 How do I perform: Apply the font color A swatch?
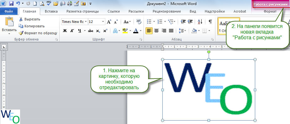pos(136,30)
